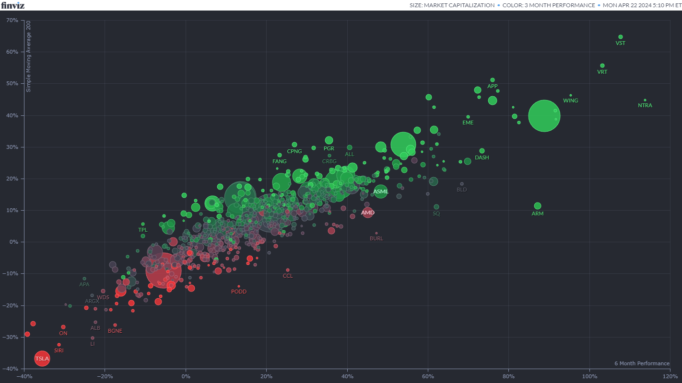Select the CCL ticker label
This screenshot has height=383, width=682.
click(288, 276)
